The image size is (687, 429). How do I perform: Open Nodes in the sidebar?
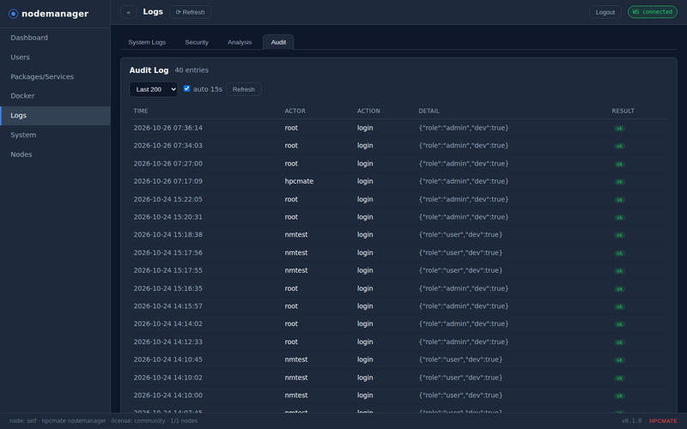click(x=55, y=154)
